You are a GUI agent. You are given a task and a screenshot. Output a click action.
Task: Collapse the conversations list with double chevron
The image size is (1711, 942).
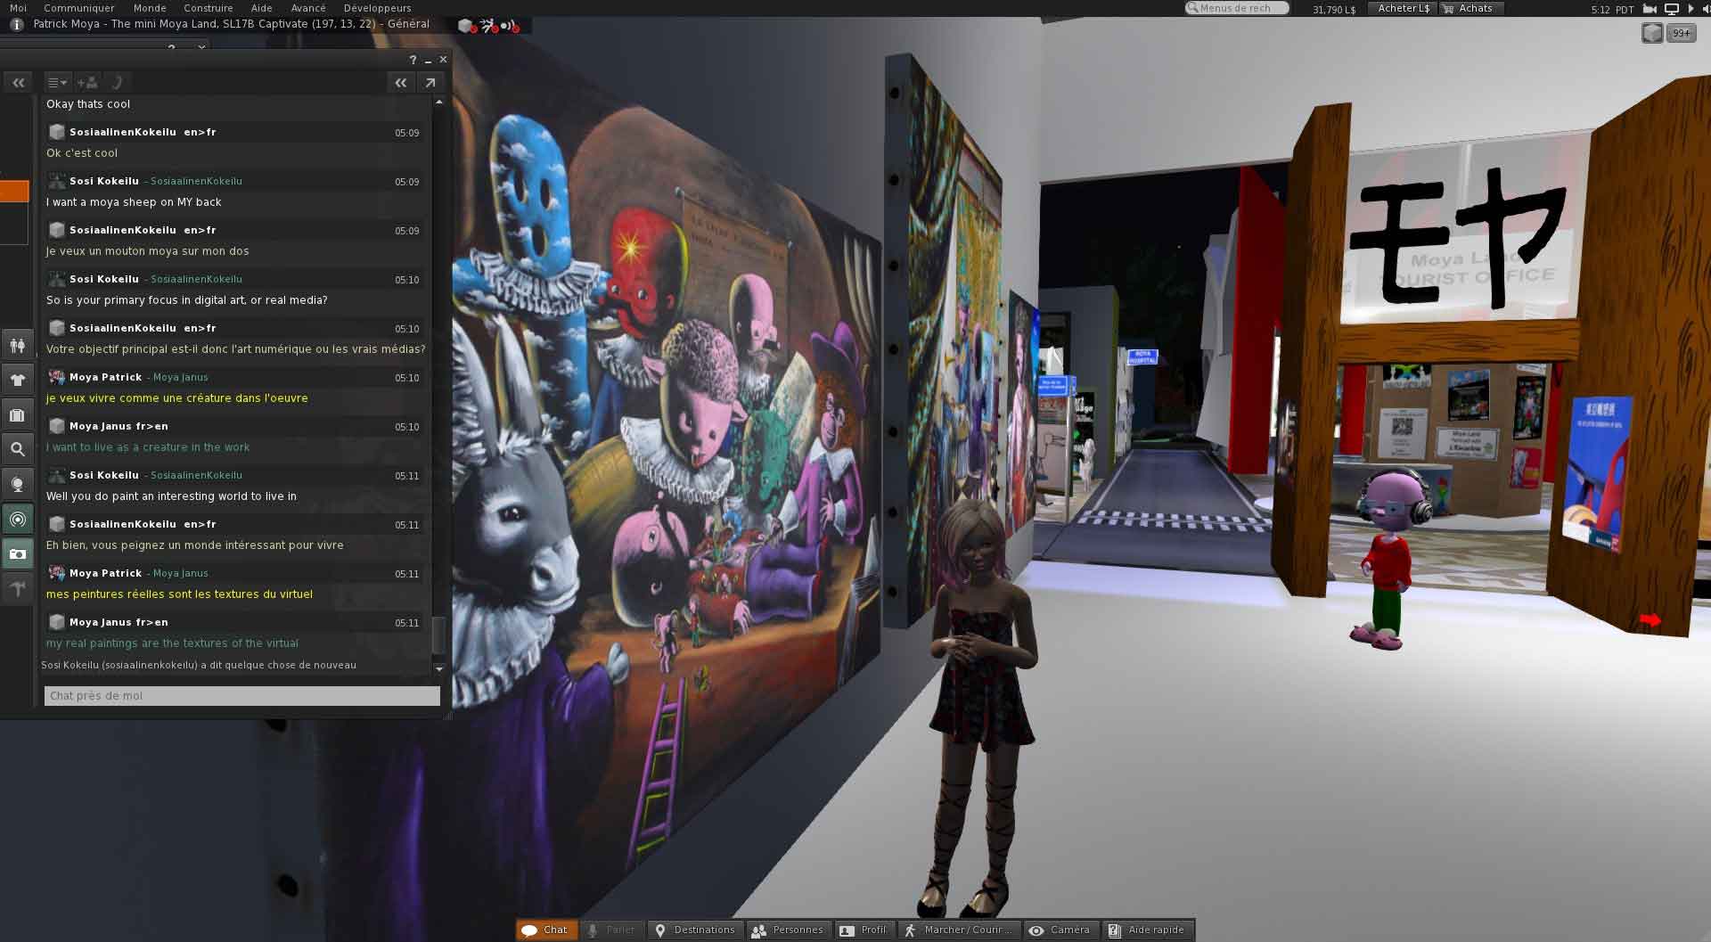pos(18,83)
